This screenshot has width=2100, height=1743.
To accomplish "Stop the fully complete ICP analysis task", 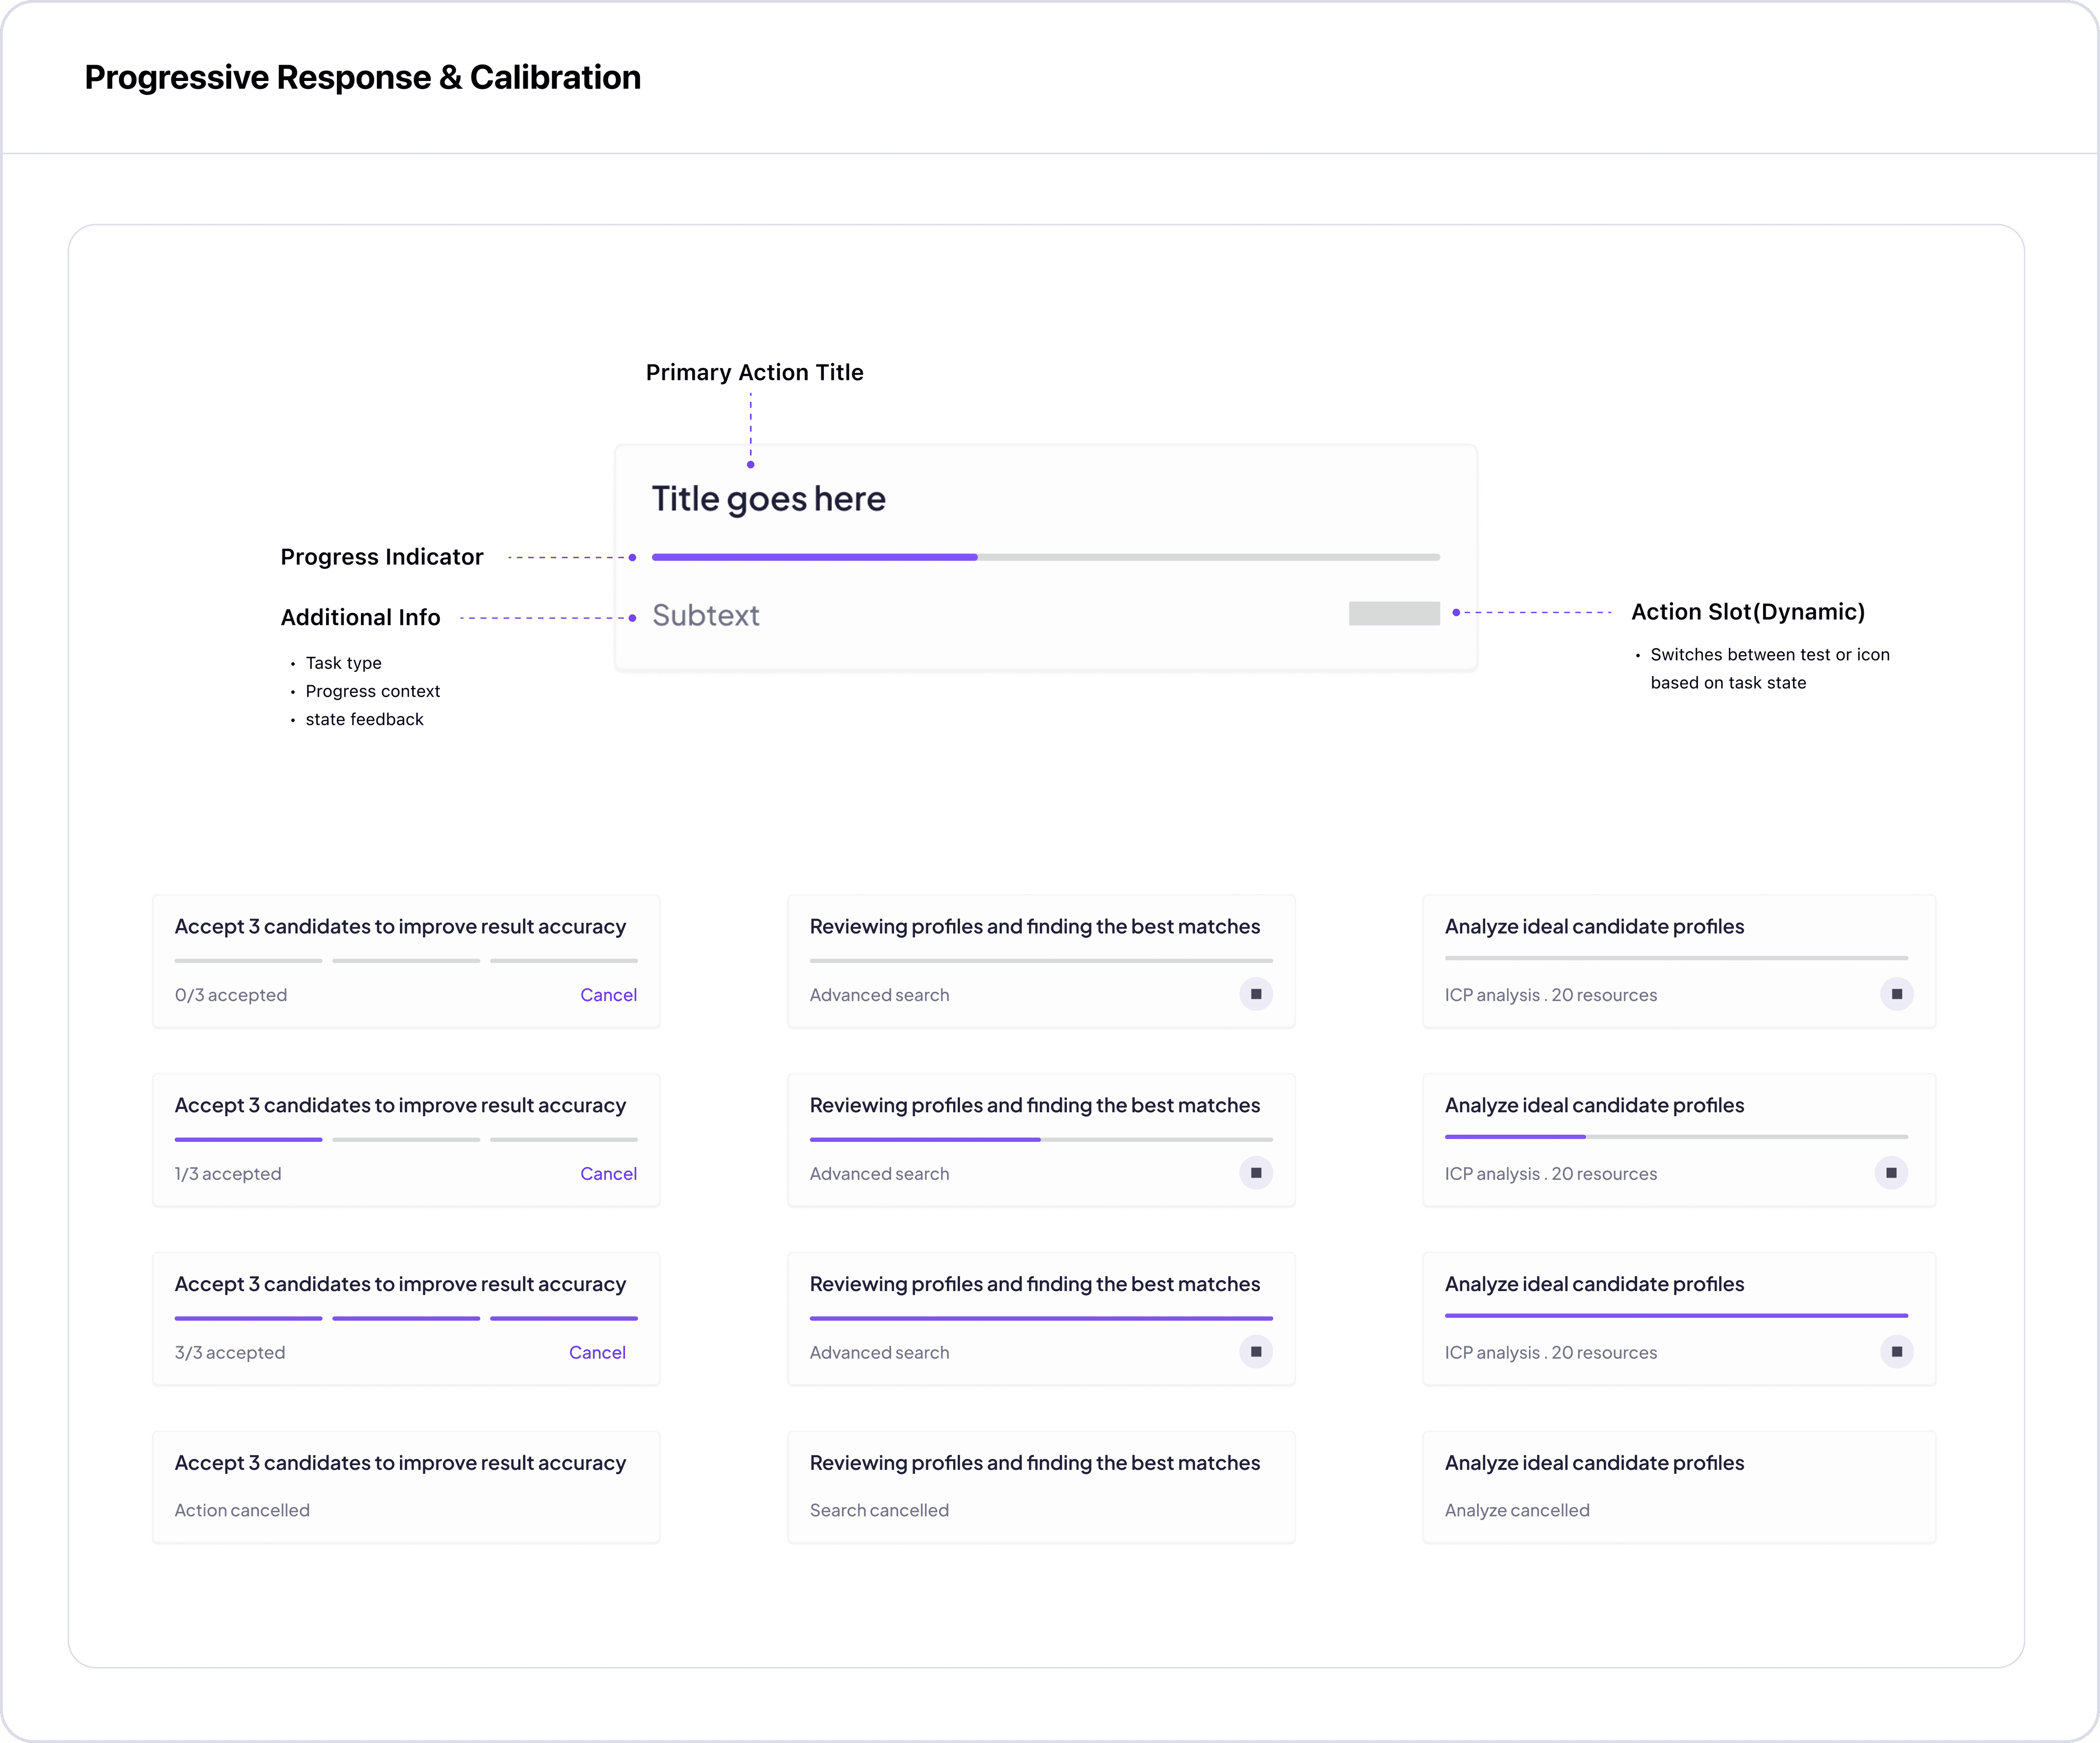I will 1896,1352.
